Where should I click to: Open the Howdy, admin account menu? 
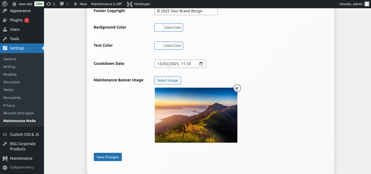(351, 4)
